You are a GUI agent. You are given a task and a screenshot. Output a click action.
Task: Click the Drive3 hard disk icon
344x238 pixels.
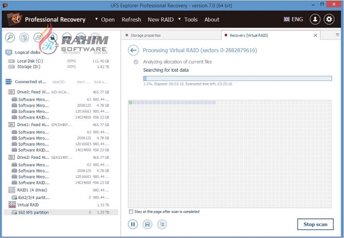click(x=11, y=157)
